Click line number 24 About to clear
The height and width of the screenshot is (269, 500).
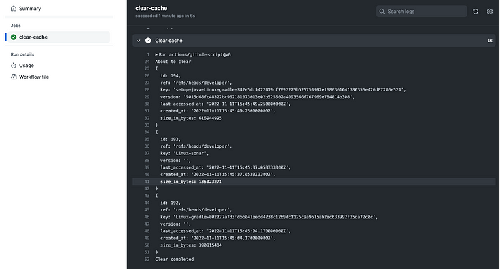147,62
